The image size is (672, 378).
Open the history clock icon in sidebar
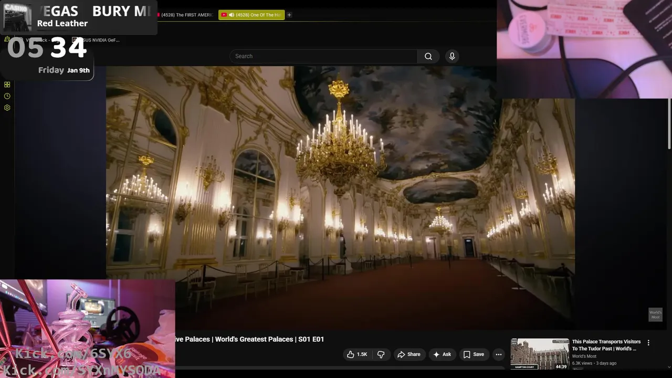tap(7, 96)
